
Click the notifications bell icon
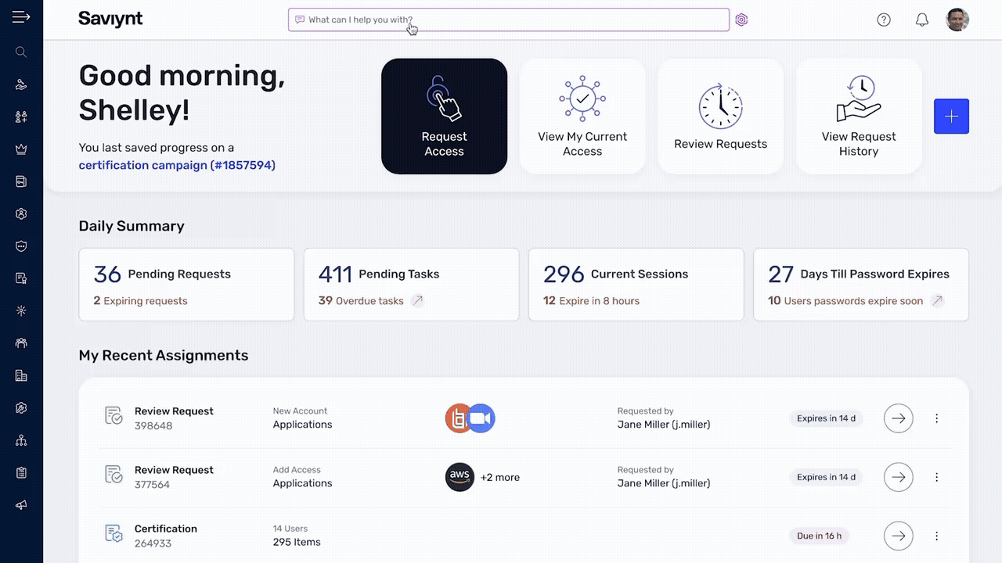coord(921,20)
